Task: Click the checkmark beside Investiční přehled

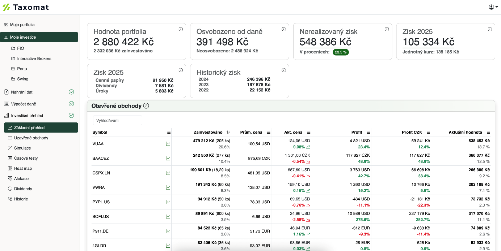Action: pyautogui.click(x=71, y=116)
